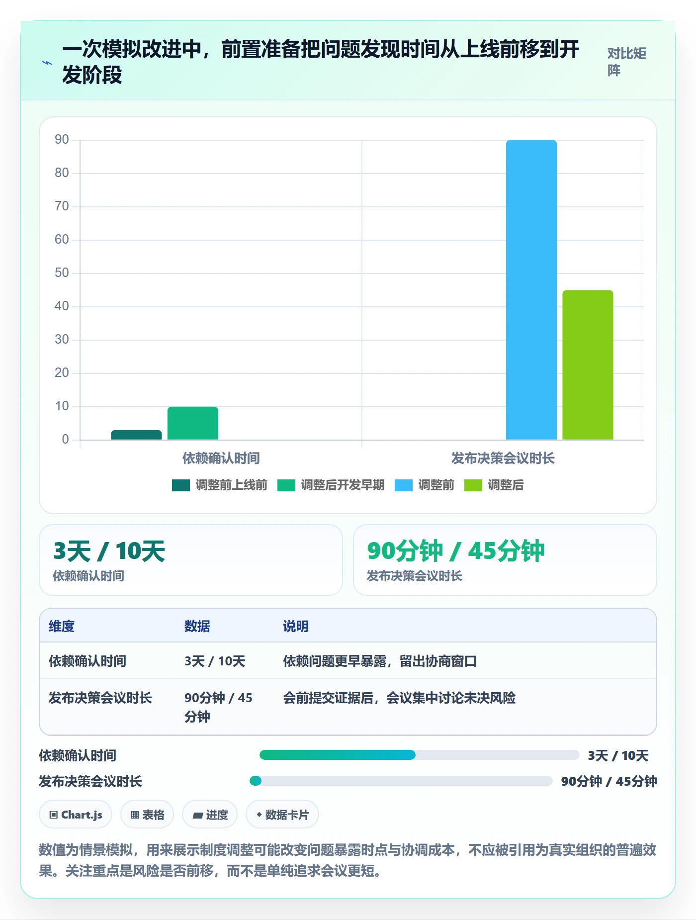Click the footnote paragraph starting 数值为情景模拟
This screenshot has width=696, height=920.
pyautogui.click(x=348, y=860)
